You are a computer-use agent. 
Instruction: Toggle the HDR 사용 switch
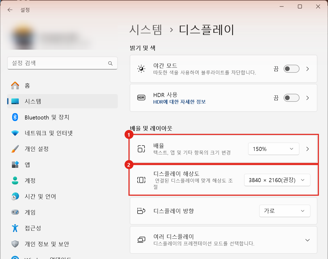tap(291, 98)
